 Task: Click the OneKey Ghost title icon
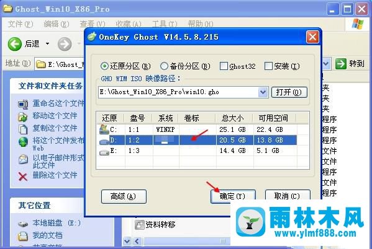pos(92,37)
